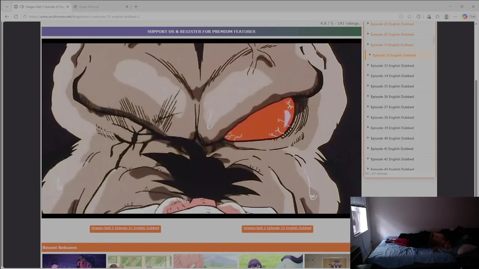Close the Dragon Ball Z Episode 32 tab
Viewport: 479px width, 269px height.
pyautogui.click(x=67, y=7)
